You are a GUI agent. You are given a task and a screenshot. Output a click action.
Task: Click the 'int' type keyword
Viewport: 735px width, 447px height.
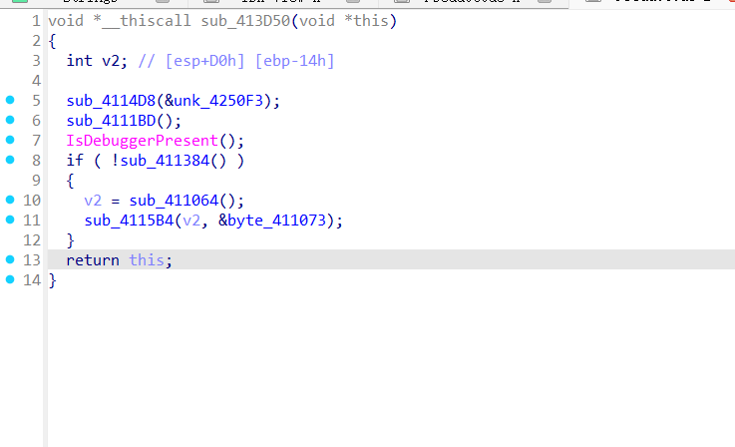[79, 61]
